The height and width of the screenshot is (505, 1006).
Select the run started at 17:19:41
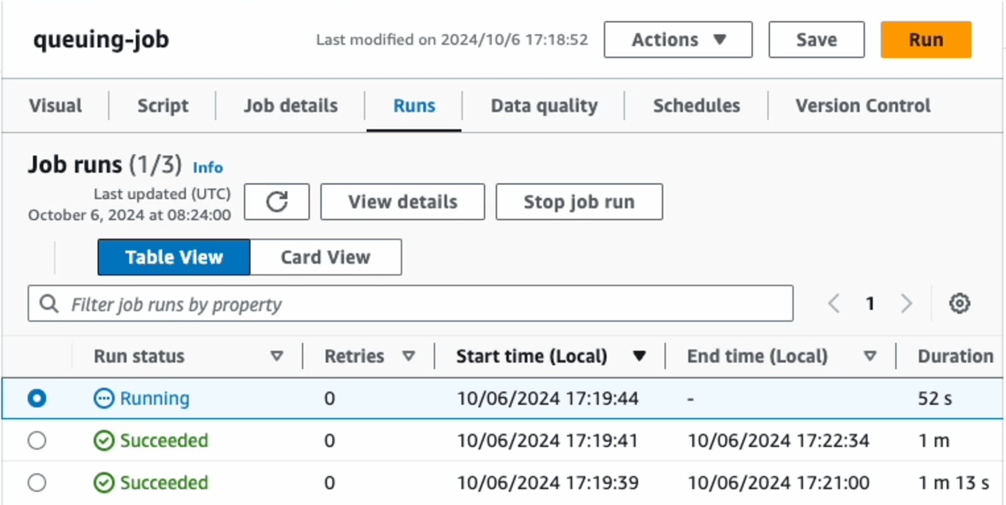point(37,441)
